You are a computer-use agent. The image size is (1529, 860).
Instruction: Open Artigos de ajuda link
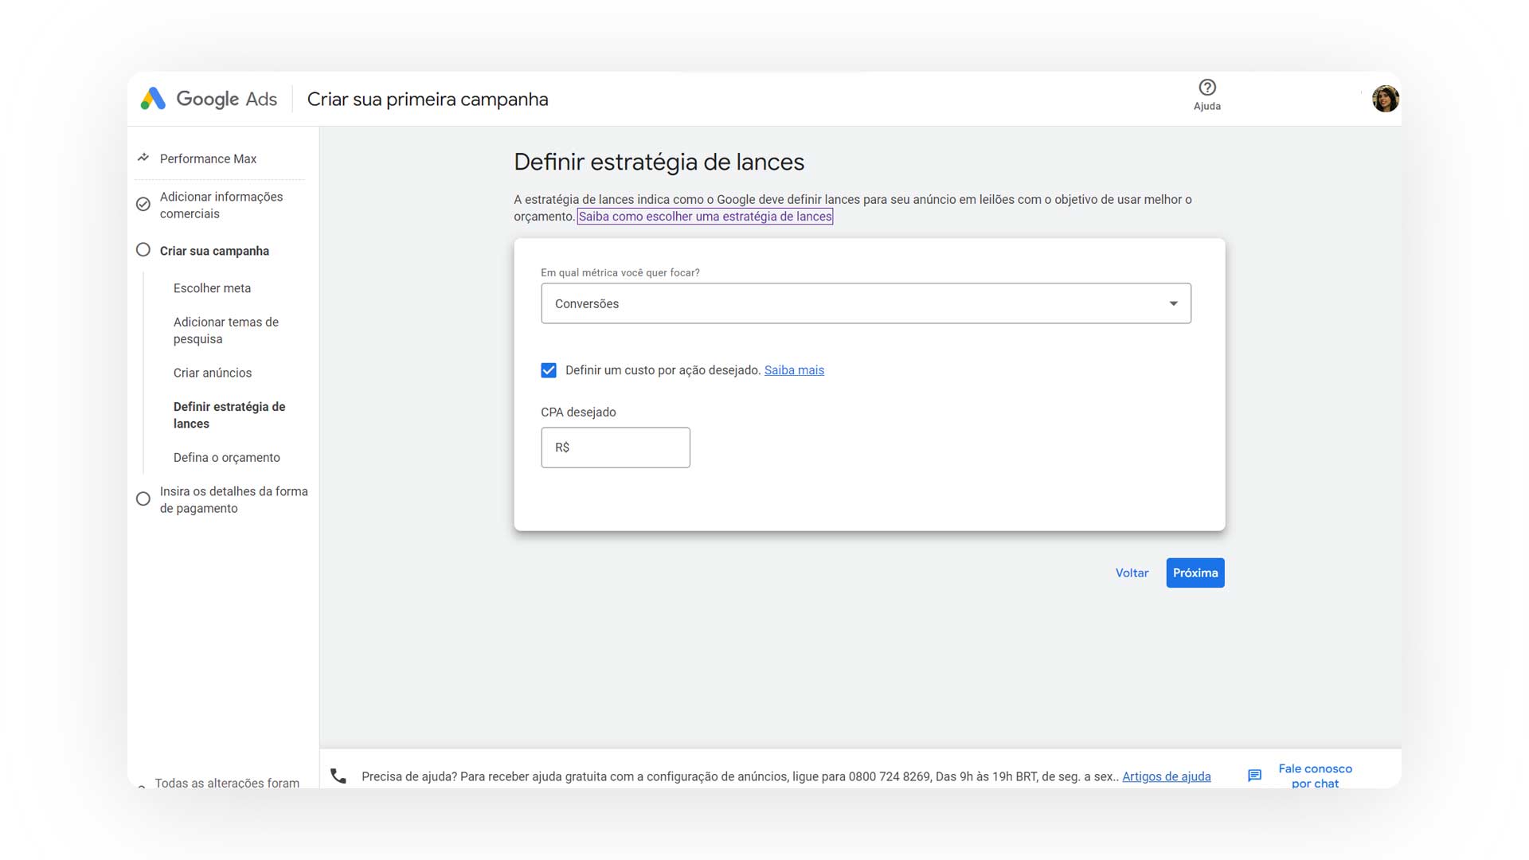point(1167,776)
